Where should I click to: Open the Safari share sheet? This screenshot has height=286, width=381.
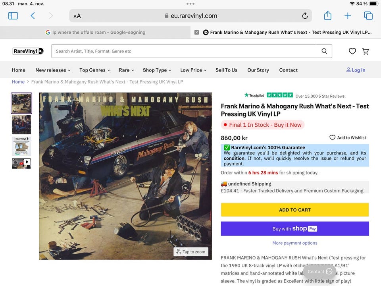[327, 15]
